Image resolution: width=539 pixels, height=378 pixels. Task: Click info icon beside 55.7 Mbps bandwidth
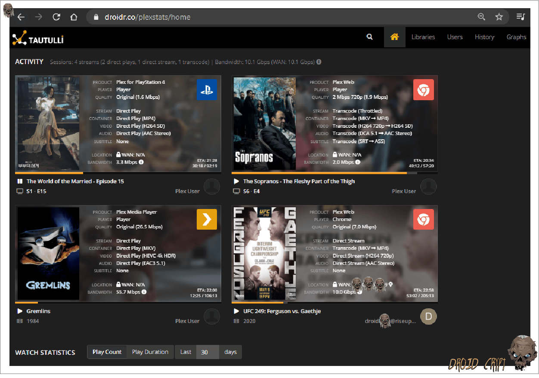144,292
